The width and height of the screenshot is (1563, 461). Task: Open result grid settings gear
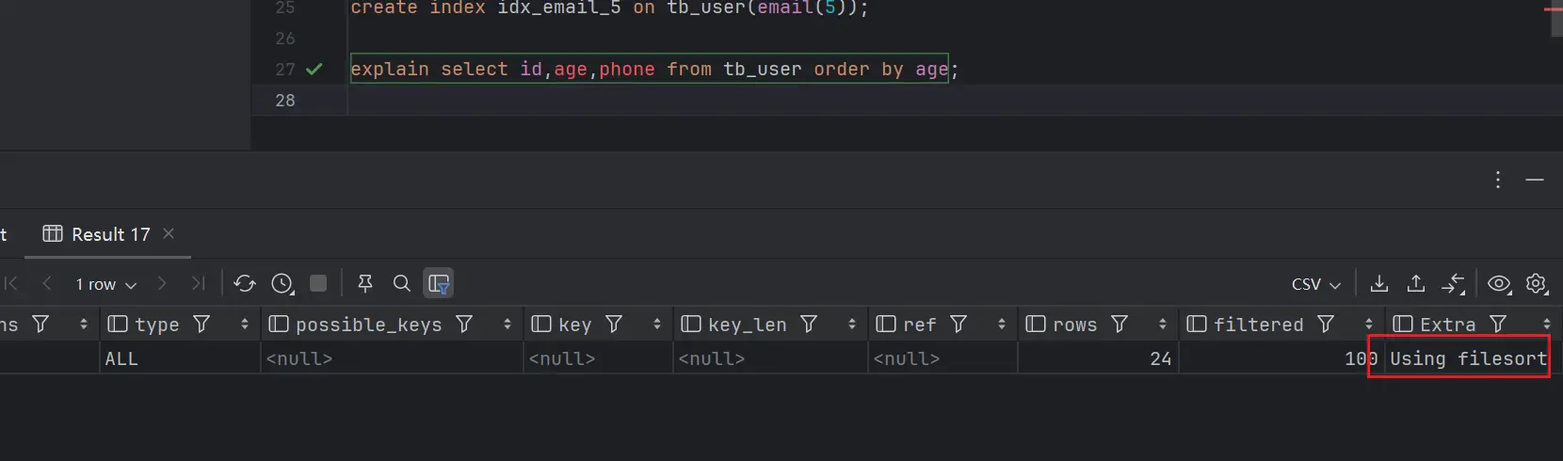coord(1537,283)
